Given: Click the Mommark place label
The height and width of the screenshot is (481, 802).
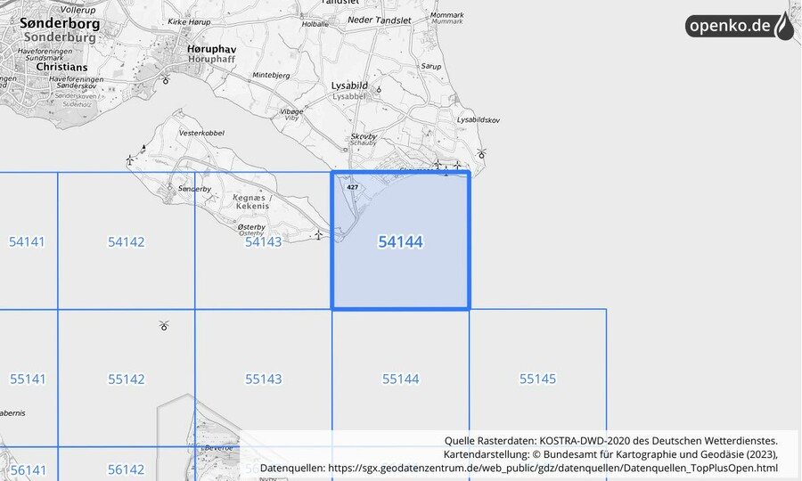Looking at the screenshot, I should [x=447, y=15].
